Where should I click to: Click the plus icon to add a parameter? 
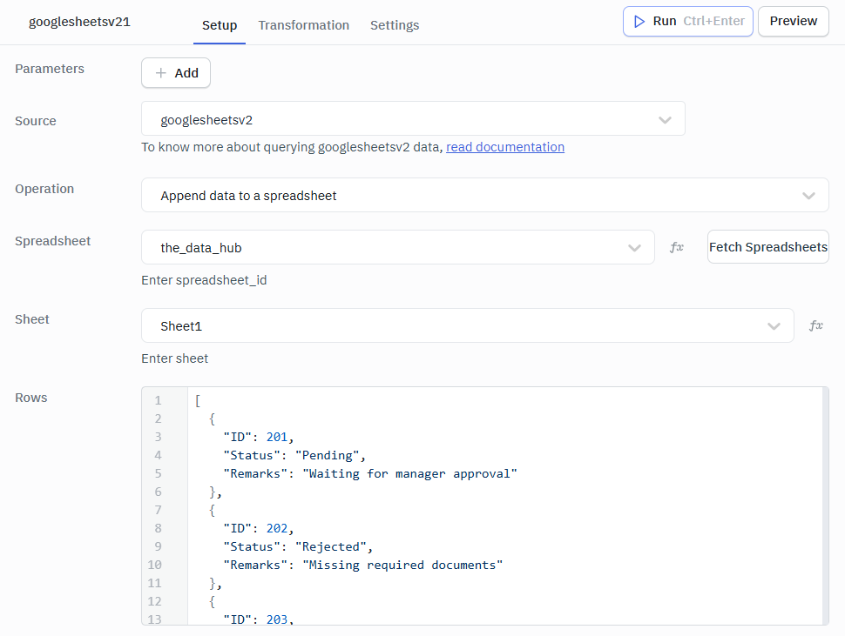[x=161, y=74]
